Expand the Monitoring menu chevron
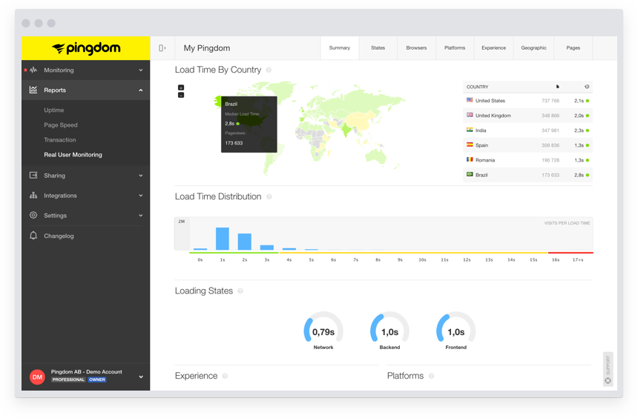Image resolution: width=638 pixels, height=418 pixels. pos(141,70)
